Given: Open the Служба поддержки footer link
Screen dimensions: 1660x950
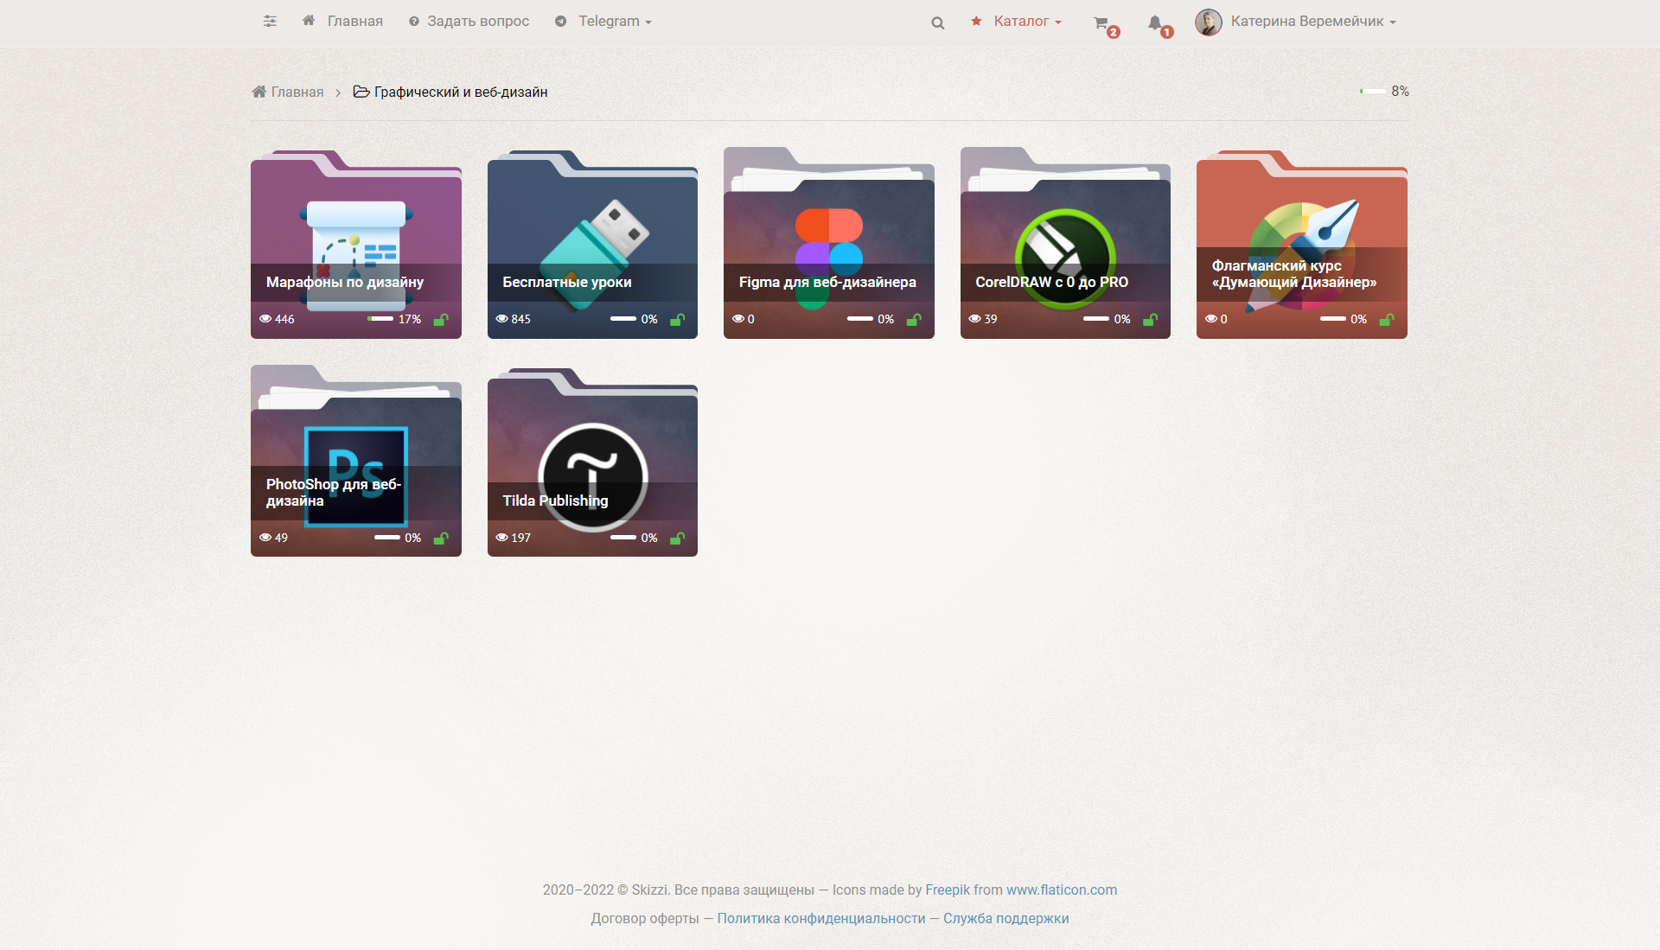Looking at the screenshot, I should point(1006,919).
